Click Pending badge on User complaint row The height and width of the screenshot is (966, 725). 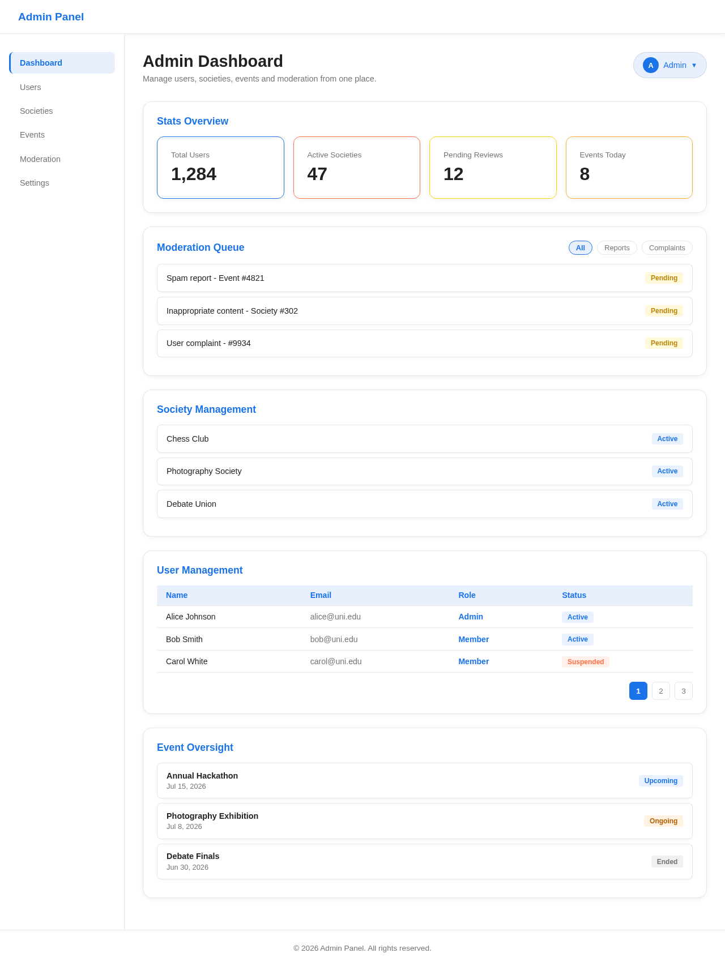664,343
